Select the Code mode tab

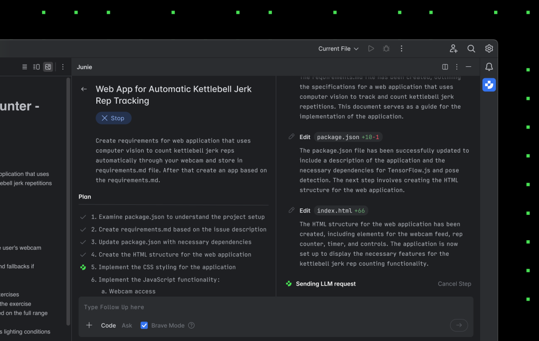pos(108,326)
